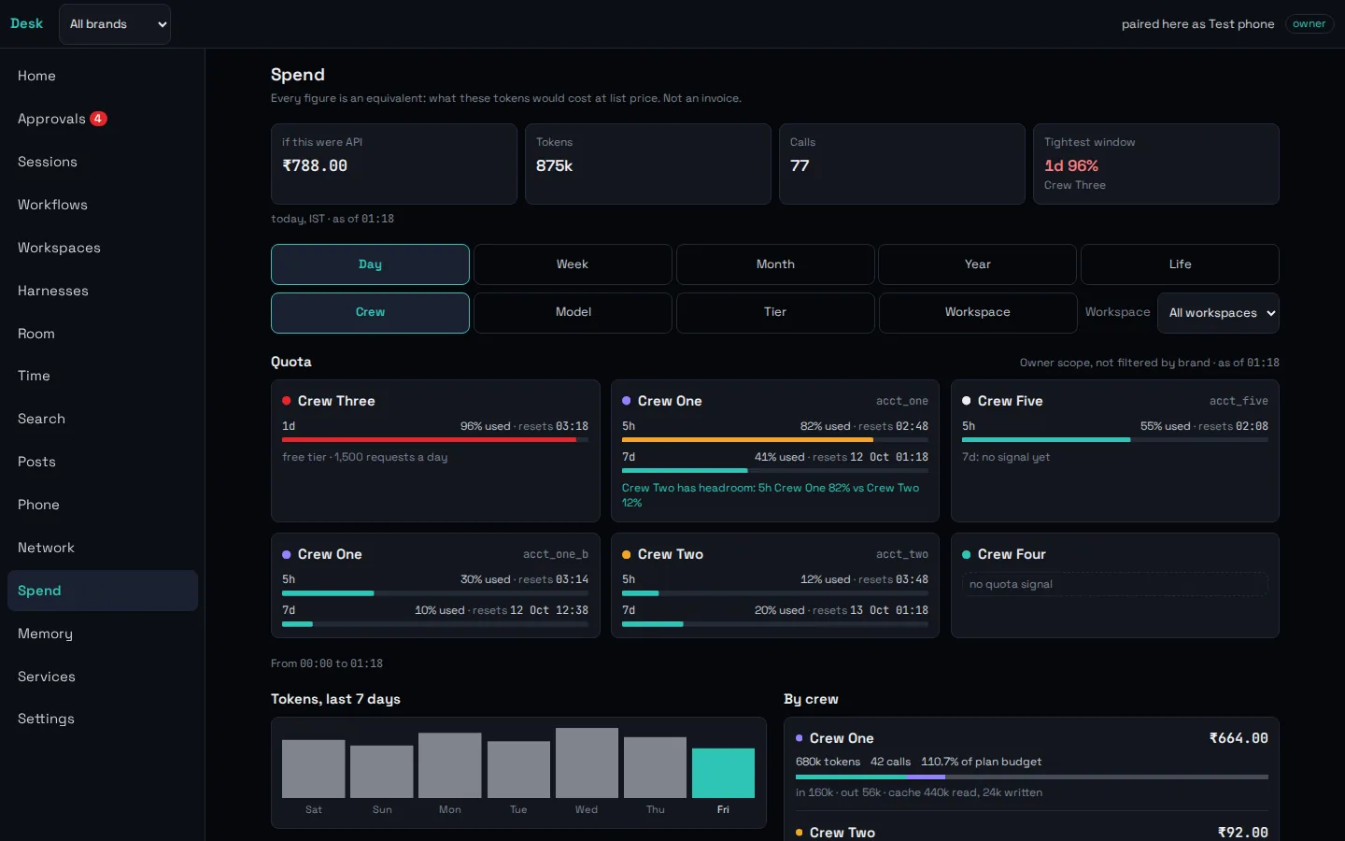Open Sessions page

[103, 162]
